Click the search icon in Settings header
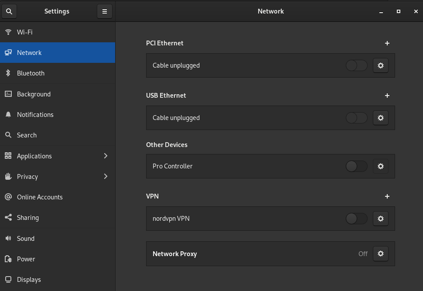The height and width of the screenshot is (291, 423). tap(9, 11)
